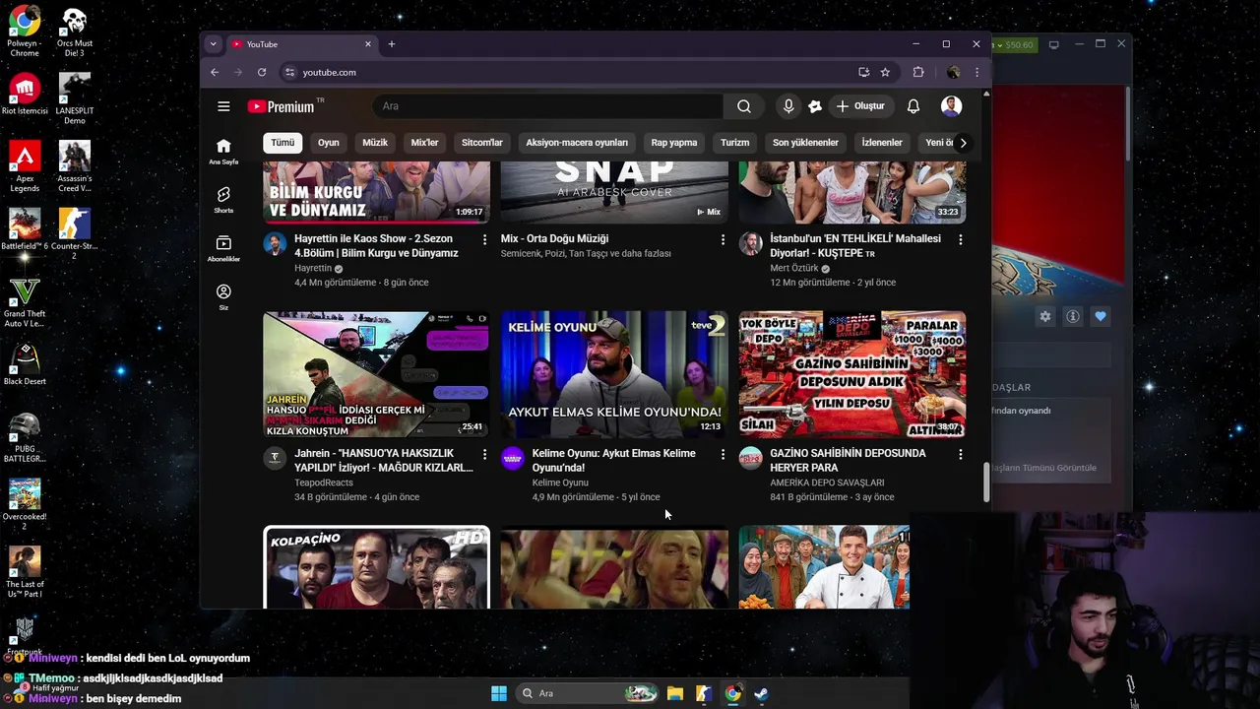Image resolution: width=1260 pixels, height=709 pixels.
Task: Open the notifications bell
Action: 913,106
